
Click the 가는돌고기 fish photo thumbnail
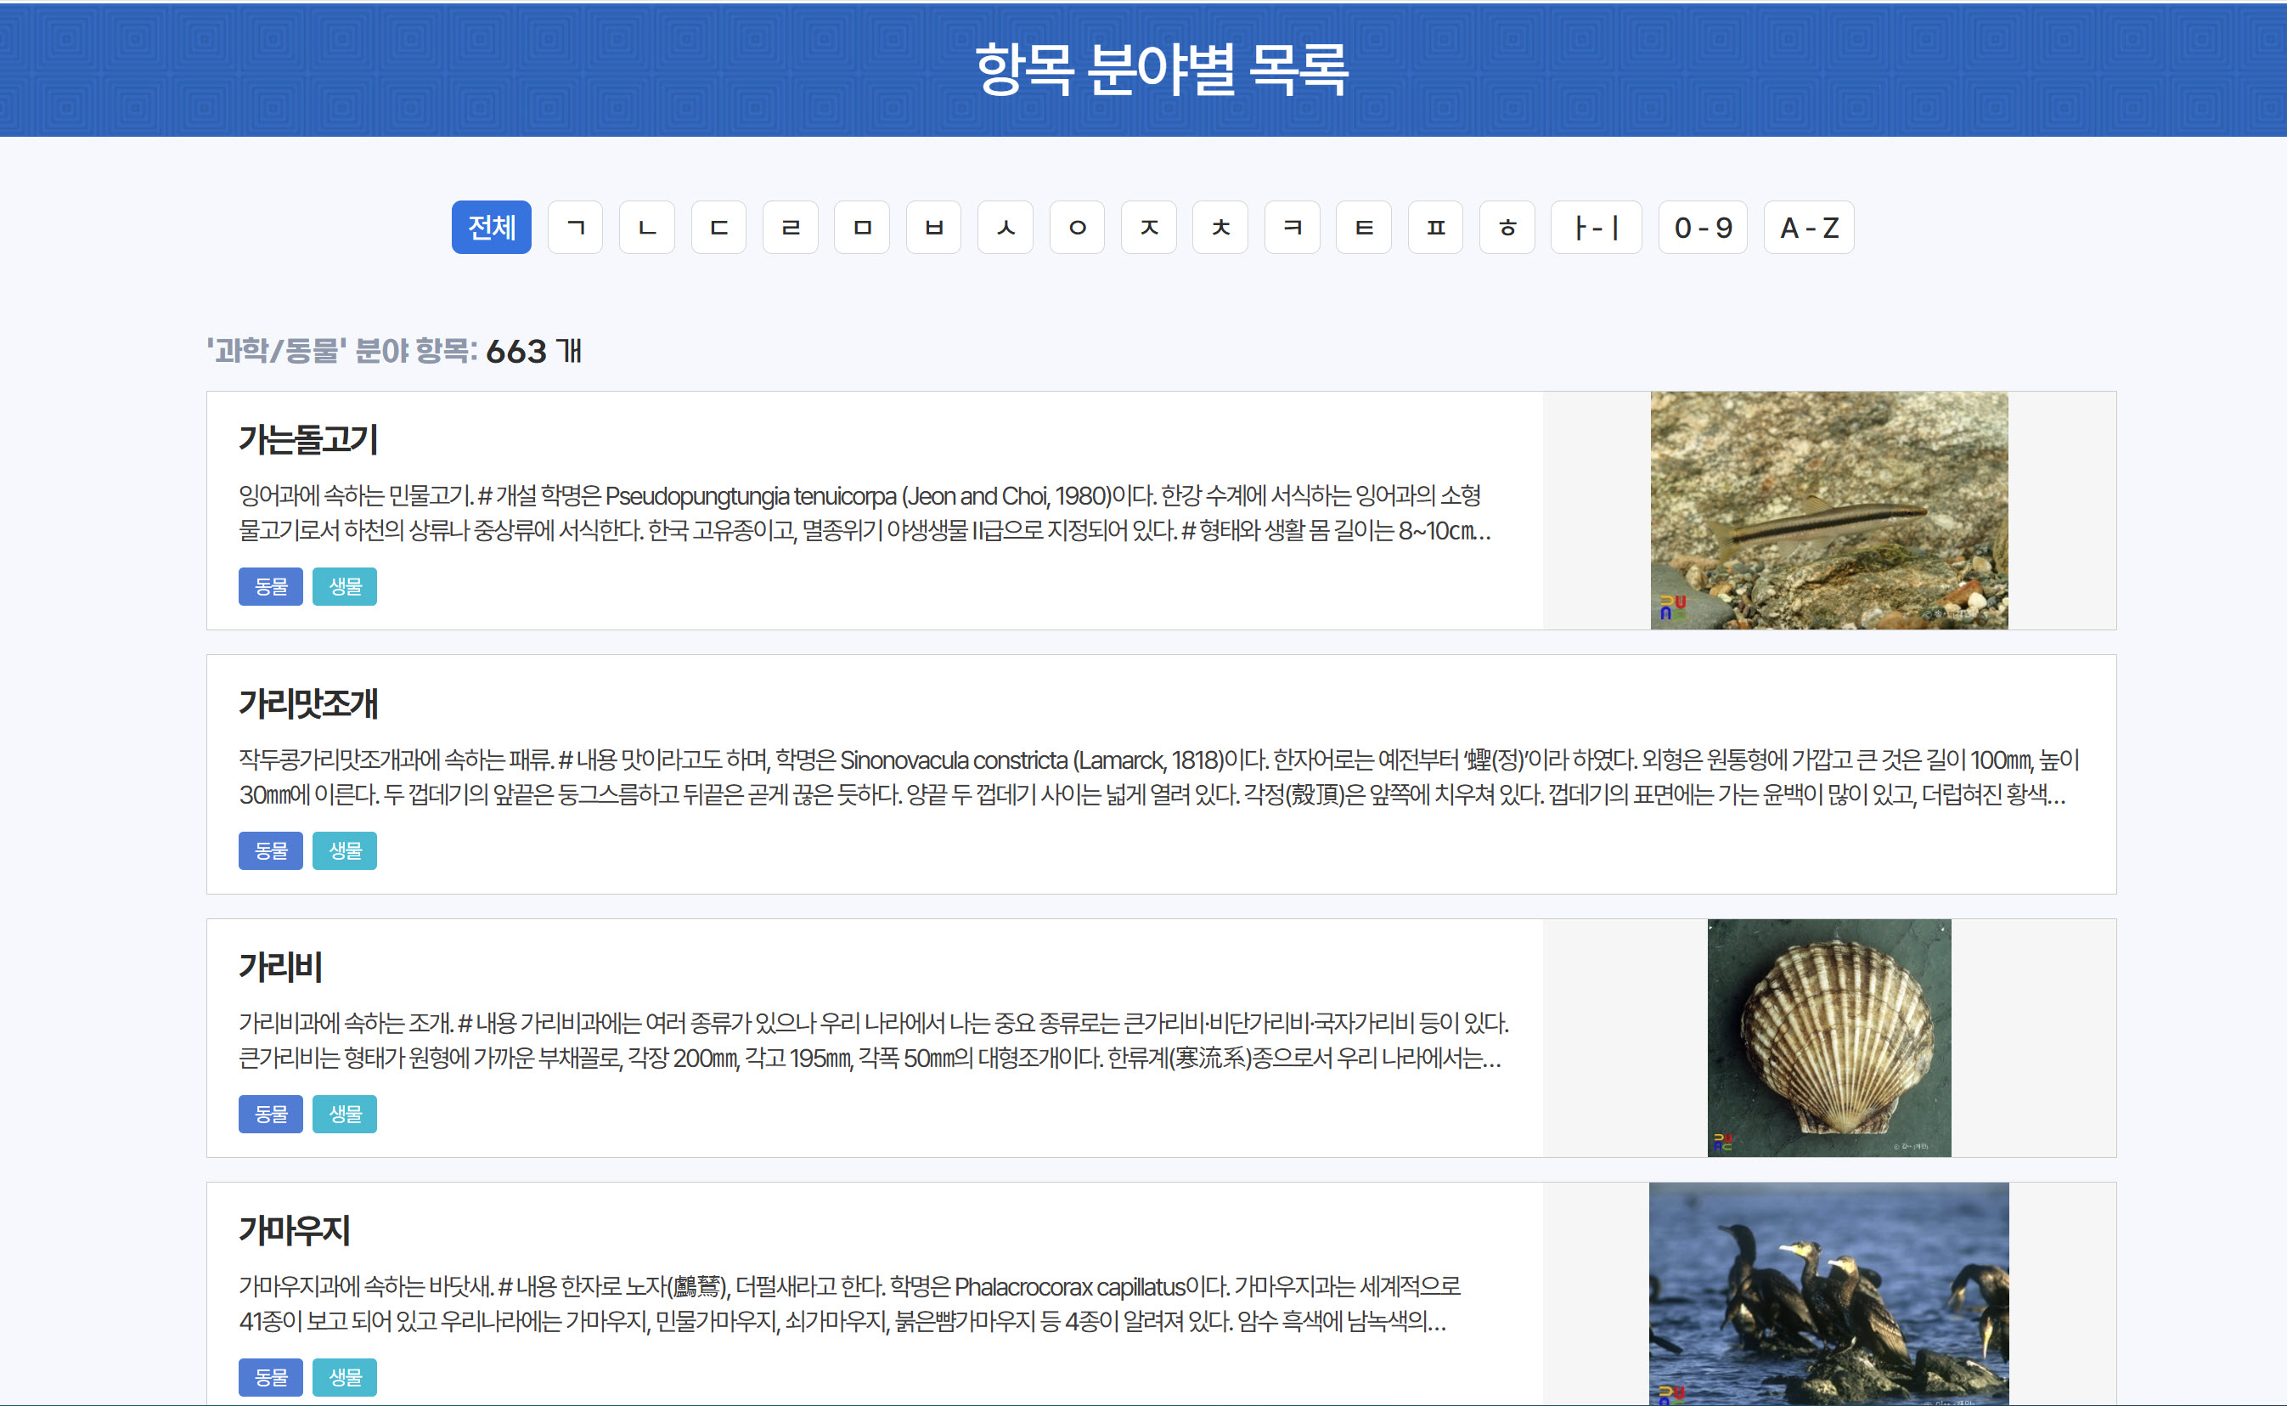click(1828, 510)
